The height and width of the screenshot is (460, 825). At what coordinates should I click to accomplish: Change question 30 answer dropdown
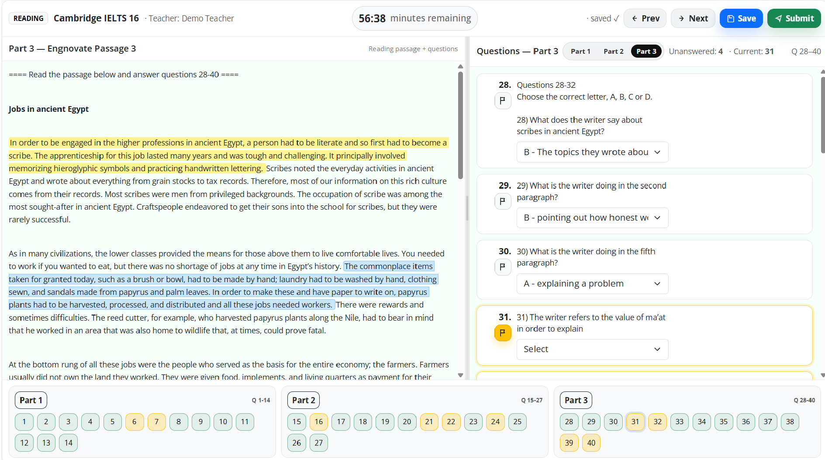point(592,284)
